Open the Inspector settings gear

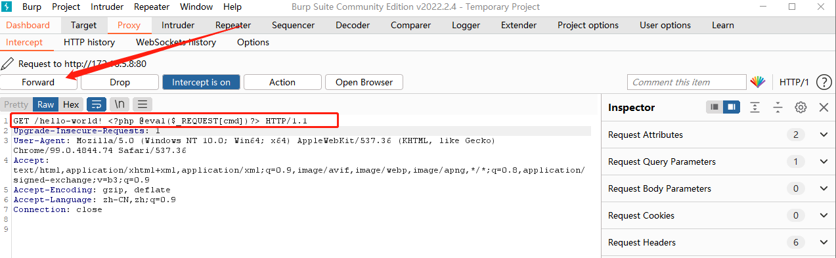coord(801,107)
